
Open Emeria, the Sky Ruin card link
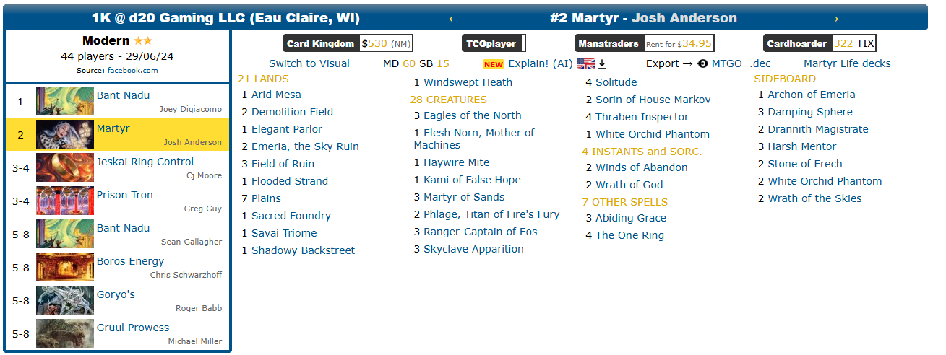tap(305, 146)
